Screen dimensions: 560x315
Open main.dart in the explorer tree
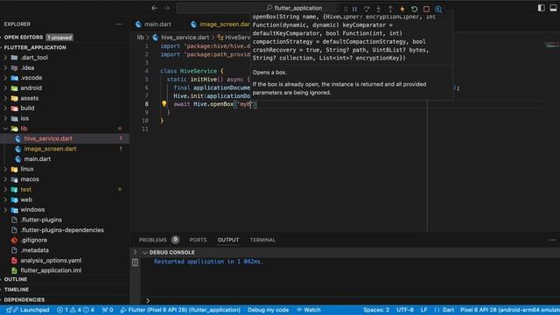[37, 159]
